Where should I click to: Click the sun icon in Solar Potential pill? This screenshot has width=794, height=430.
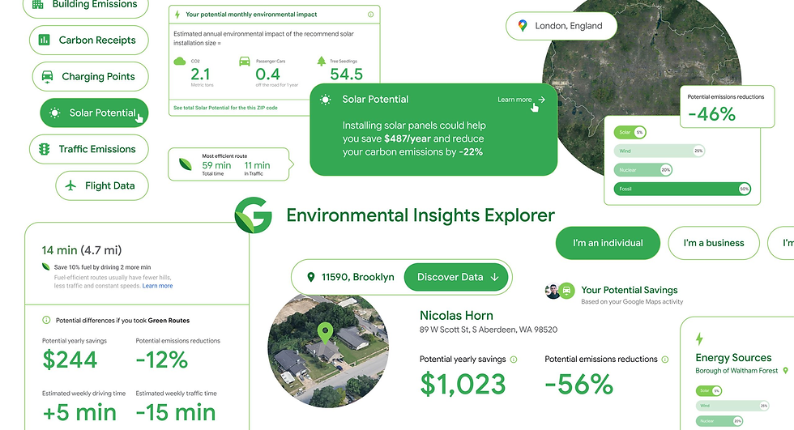click(x=55, y=113)
